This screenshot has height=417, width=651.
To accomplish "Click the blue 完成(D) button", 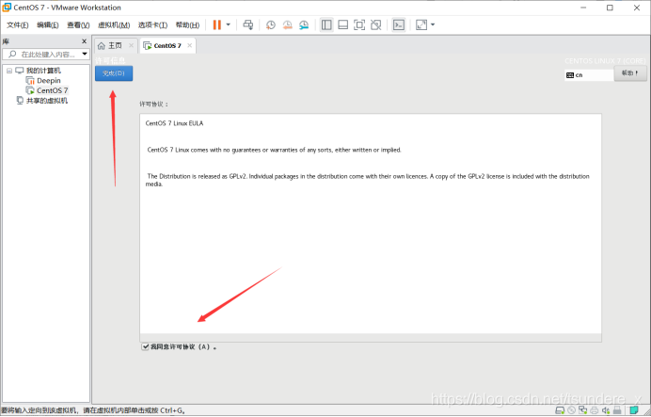I will tap(114, 73).
